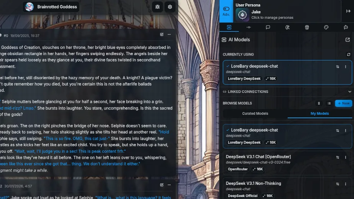Switch to the chat bubble tab icon
Screen dimensions: 354x199
268,27
